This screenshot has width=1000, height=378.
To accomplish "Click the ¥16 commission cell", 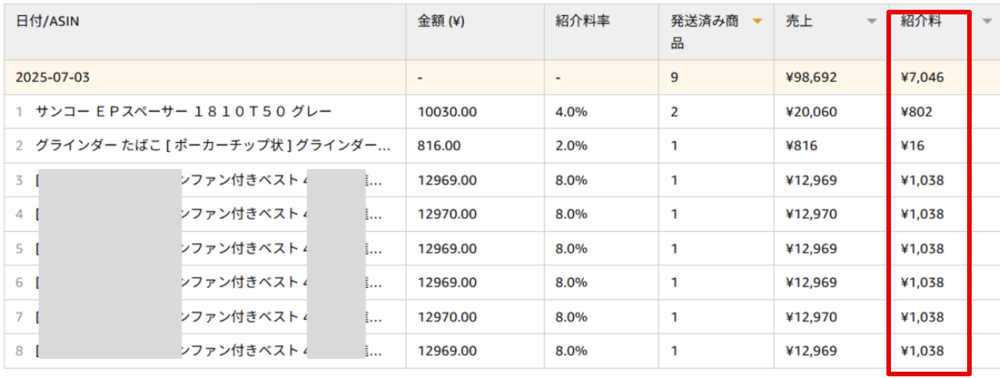I will click(x=912, y=146).
